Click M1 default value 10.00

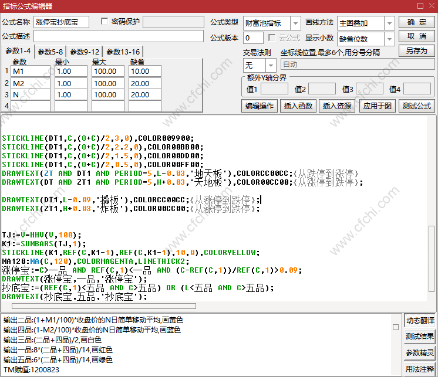point(144,71)
